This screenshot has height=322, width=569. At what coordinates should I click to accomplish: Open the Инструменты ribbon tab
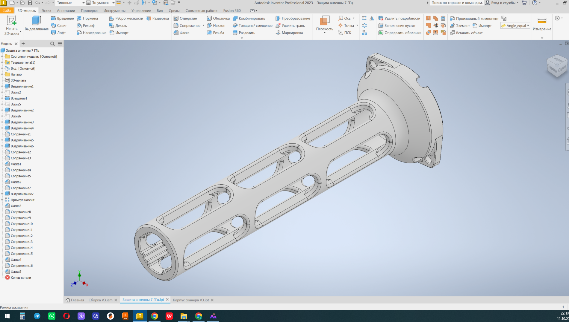[x=114, y=10]
